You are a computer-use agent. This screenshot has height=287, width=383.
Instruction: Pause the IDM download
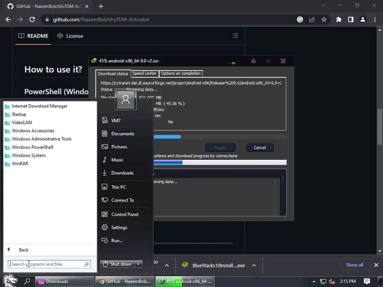point(220,147)
